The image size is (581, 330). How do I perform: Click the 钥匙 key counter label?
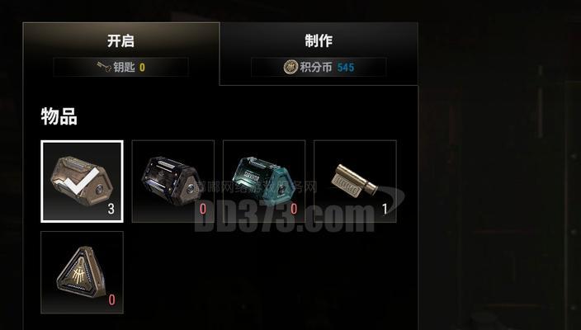pos(124,67)
